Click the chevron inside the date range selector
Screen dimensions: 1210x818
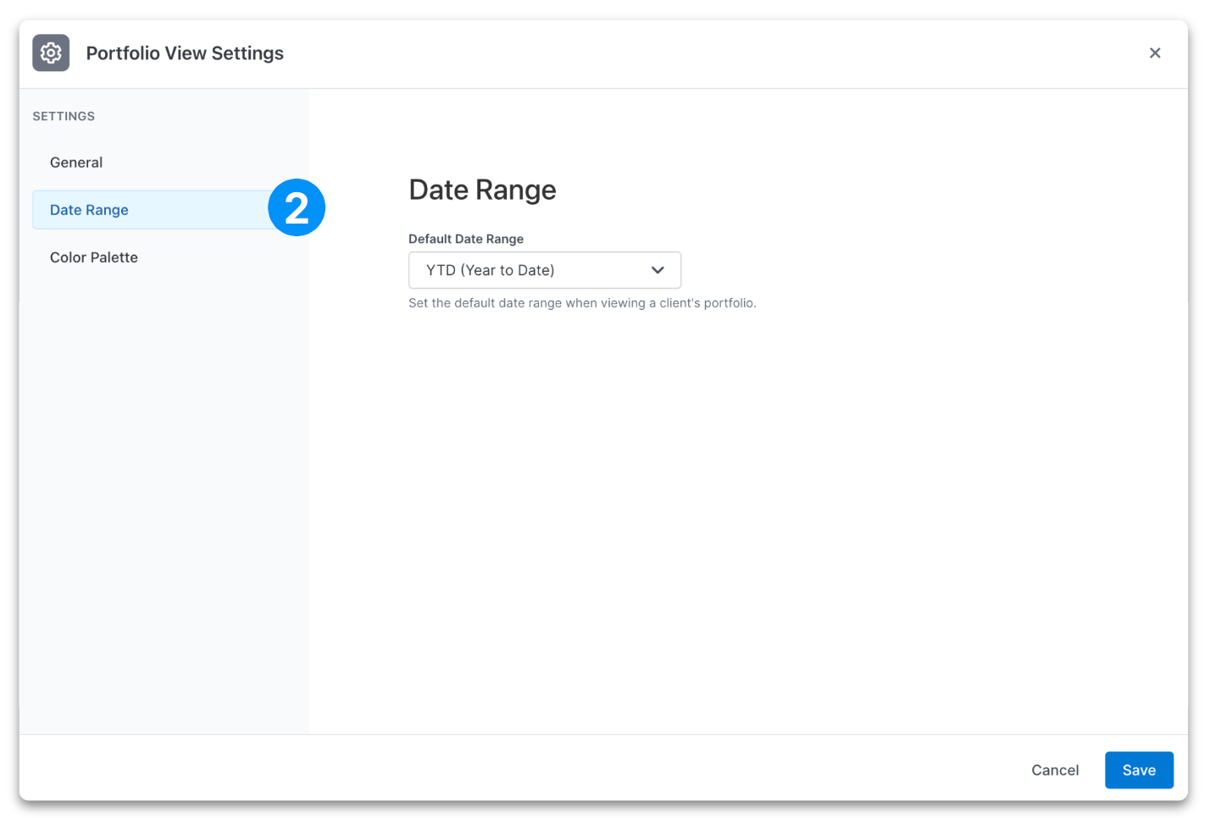tap(658, 269)
